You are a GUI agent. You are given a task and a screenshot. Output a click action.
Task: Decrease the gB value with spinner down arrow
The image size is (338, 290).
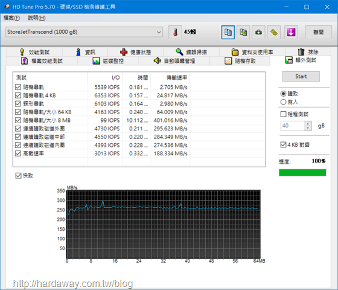click(x=308, y=128)
